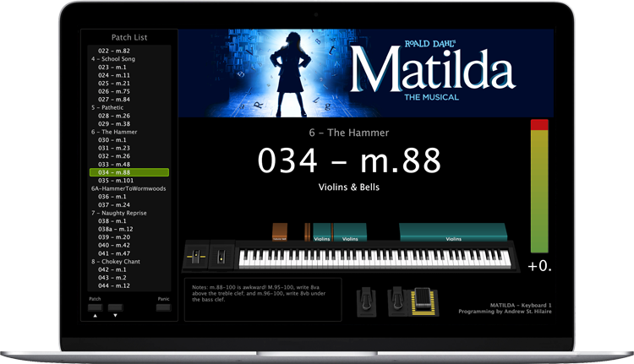Click the down arrow below Patch
Viewport: 634px width, 364px height.
pyautogui.click(x=115, y=316)
